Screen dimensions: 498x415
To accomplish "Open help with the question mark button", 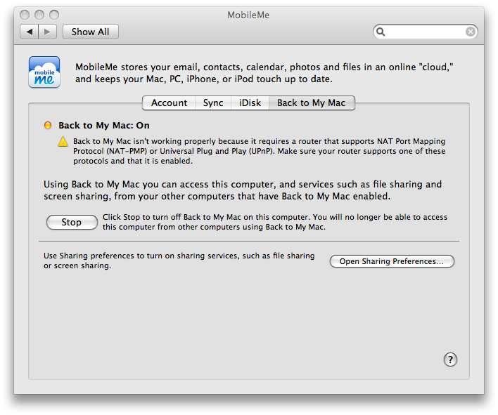I will click(x=450, y=360).
